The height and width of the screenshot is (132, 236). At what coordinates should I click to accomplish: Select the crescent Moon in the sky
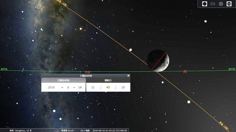coord(158,60)
